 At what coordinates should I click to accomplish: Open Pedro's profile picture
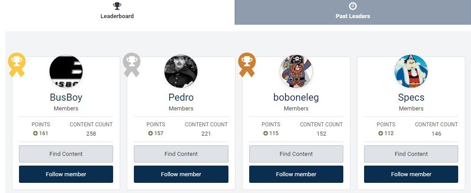point(181,71)
